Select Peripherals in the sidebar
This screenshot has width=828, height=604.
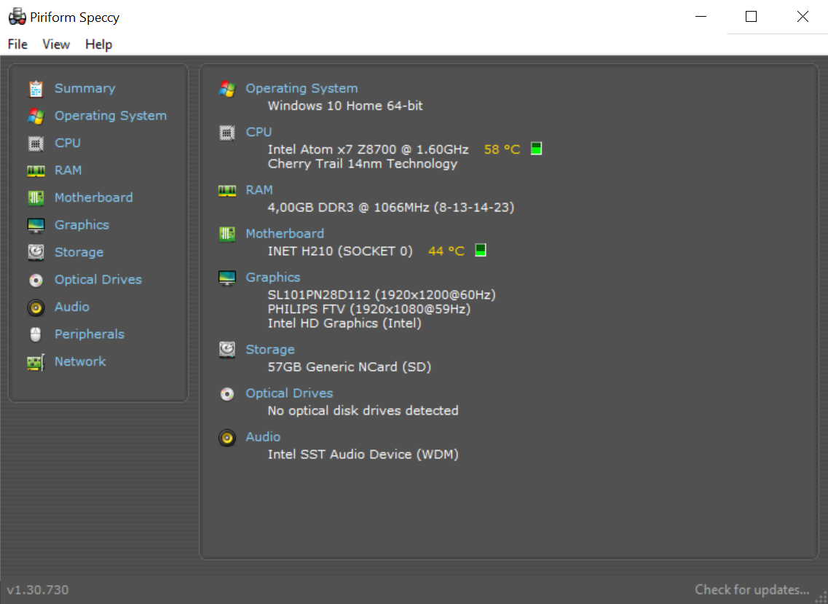pyautogui.click(x=90, y=334)
